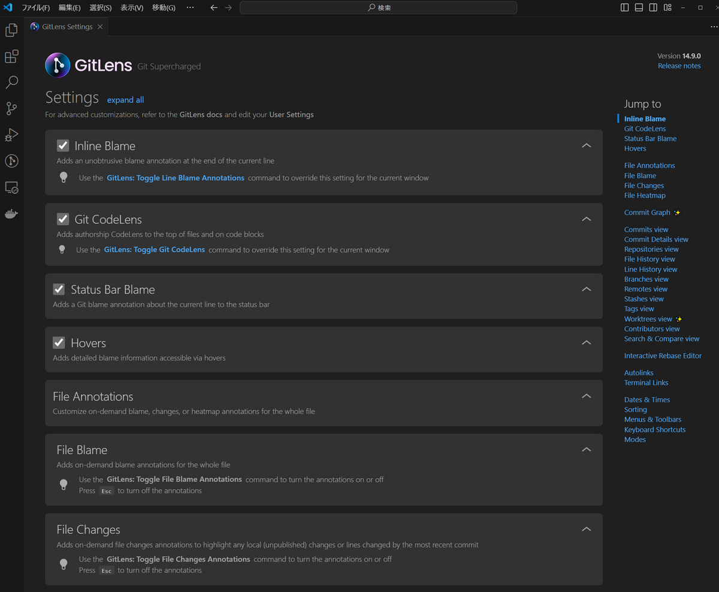The width and height of the screenshot is (719, 592).
Task: Collapse the File Changes section chevron
Action: (587, 529)
